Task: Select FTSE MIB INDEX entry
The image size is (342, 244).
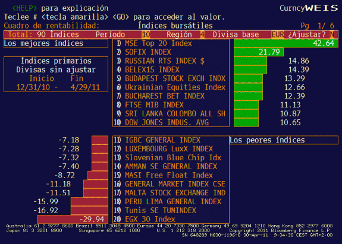Action: 171,105
